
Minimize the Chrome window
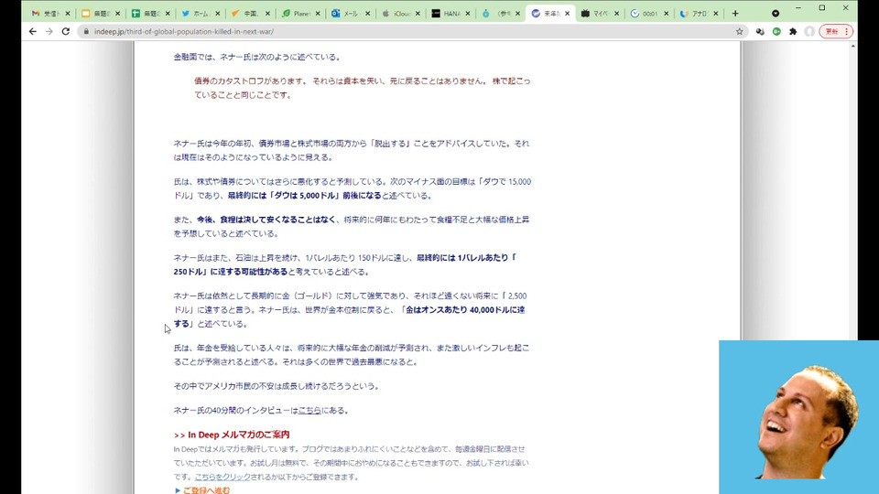click(798, 8)
